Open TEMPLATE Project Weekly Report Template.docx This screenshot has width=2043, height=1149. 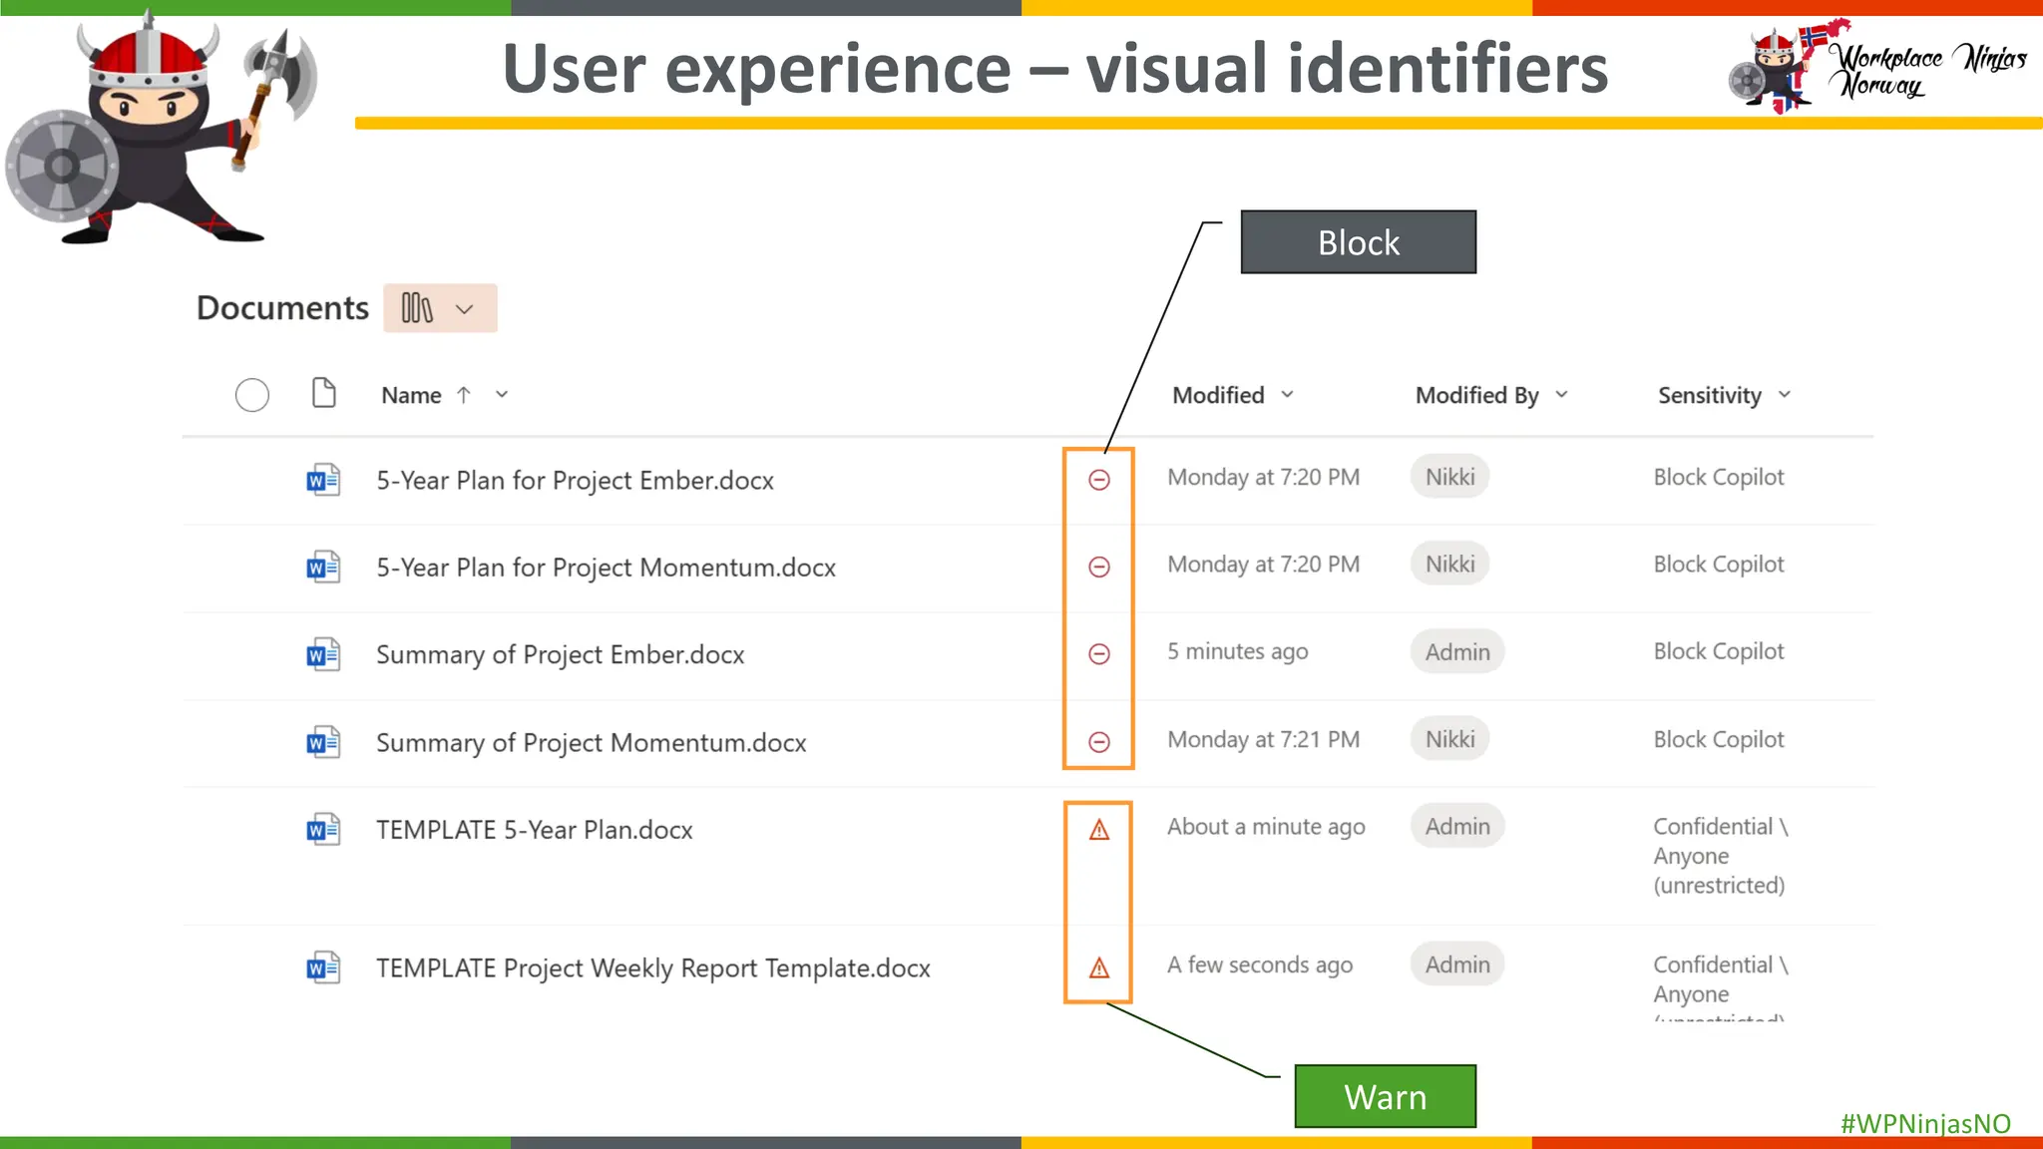pyautogui.click(x=652, y=968)
